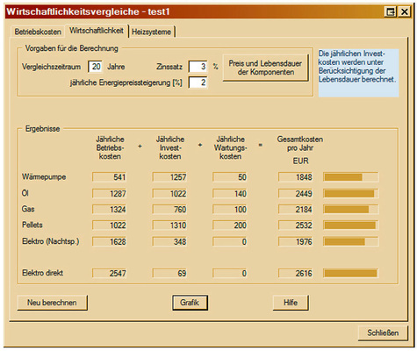Click the Hilfe button
Screen dimensions: 417x351
tap(291, 303)
